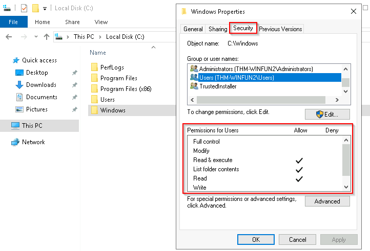
Task: Click the Read & execute allow checkmark
Action: tap(299, 161)
